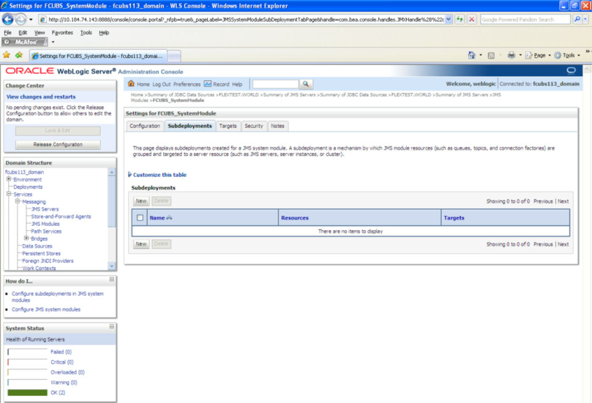Click Configure JMS system modules link
The width and height of the screenshot is (592, 403).
[x=46, y=309]
